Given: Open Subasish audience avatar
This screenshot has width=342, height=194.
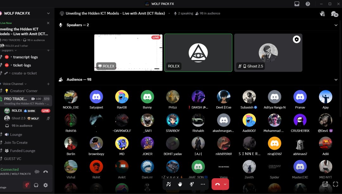Looking at the screenshot, I should click(x=249, y=97).
